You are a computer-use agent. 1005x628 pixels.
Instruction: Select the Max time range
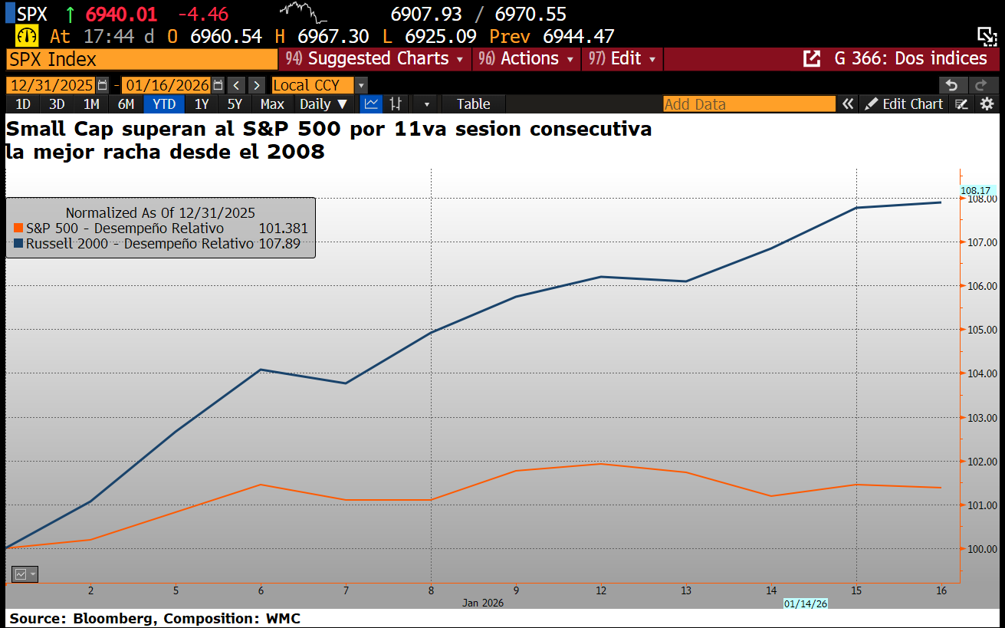pyautogui.click(x=272, y=104)
